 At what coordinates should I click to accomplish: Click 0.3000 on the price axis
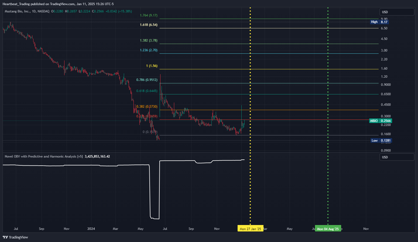click(386, 116)
